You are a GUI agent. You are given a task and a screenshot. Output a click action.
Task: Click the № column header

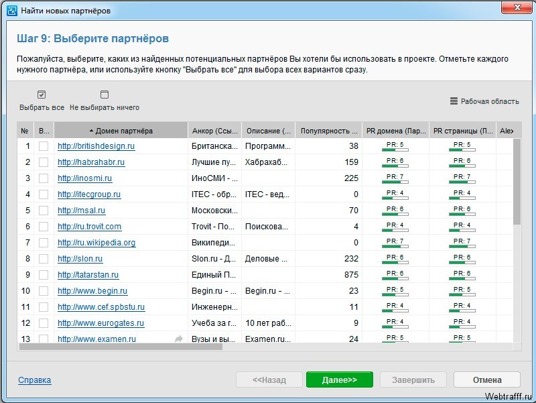pos(25,131)
